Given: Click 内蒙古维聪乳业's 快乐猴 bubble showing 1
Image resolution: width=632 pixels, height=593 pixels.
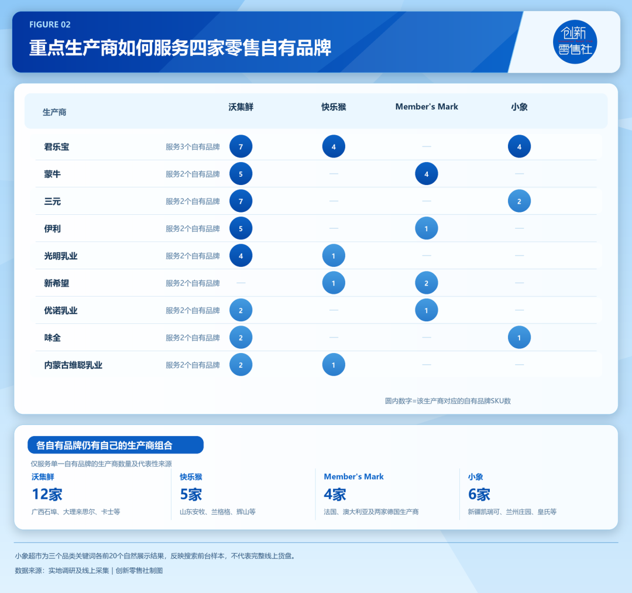Looking at the screenshot, I should (334, 365).
